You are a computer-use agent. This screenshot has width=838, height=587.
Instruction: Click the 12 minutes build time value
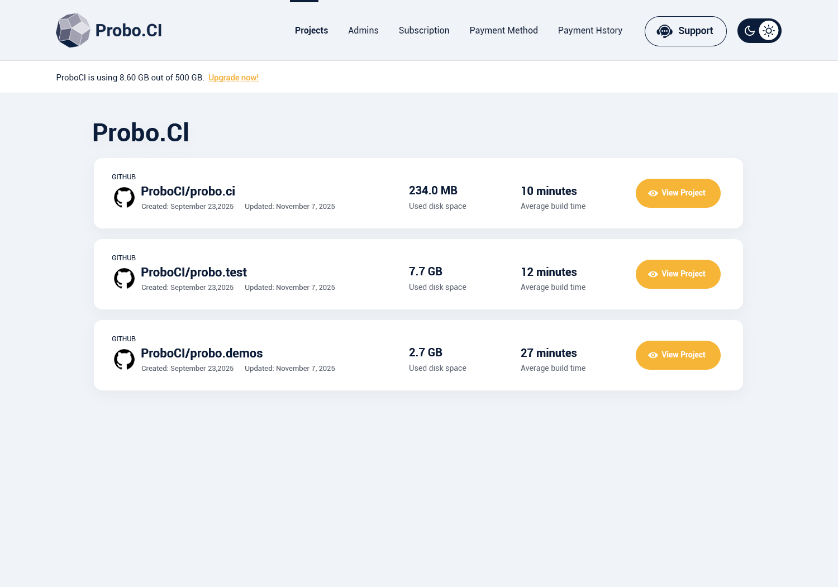(x=549, y=272)
